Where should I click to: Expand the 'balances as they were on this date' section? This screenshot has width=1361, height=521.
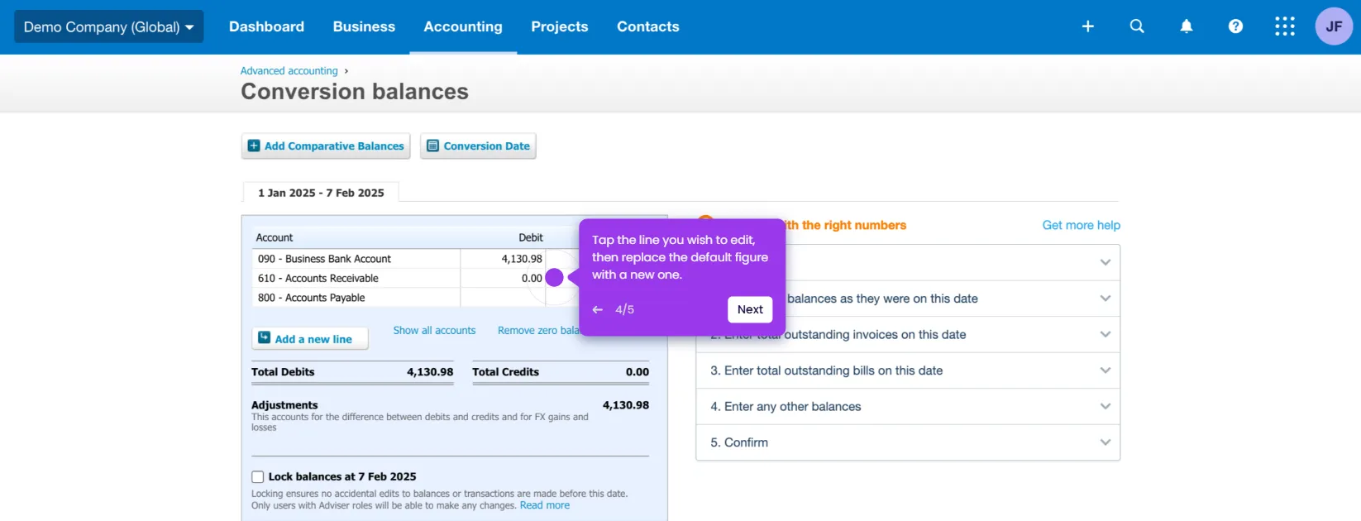point(908,299)
